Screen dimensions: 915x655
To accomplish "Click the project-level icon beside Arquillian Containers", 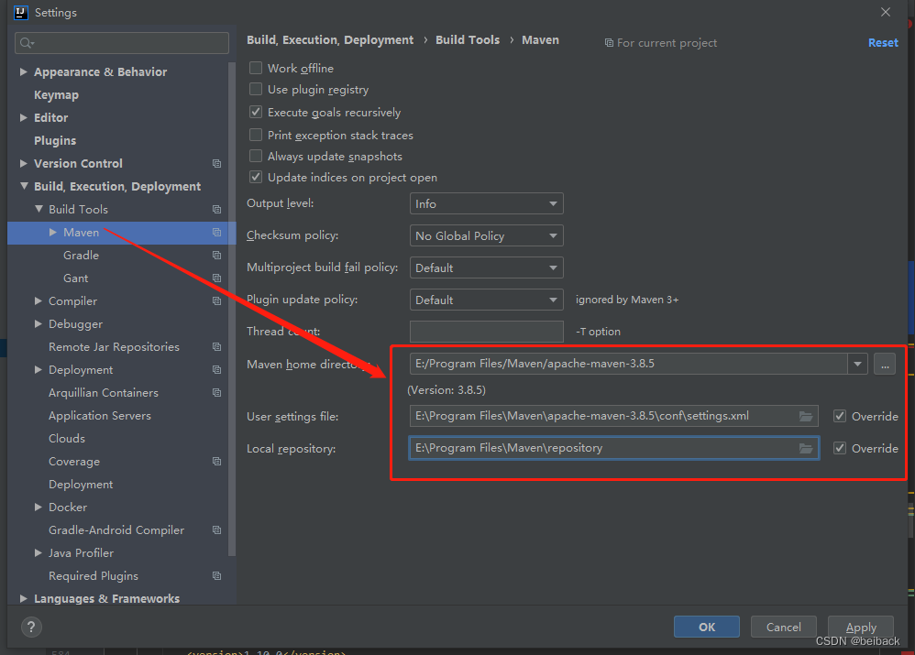I will [x=216, y=392].
